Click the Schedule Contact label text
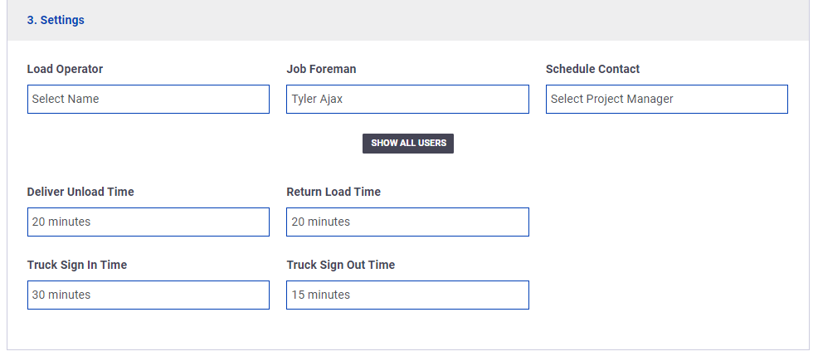The width and height of the screenshot is (818, 361). (592, 69)
